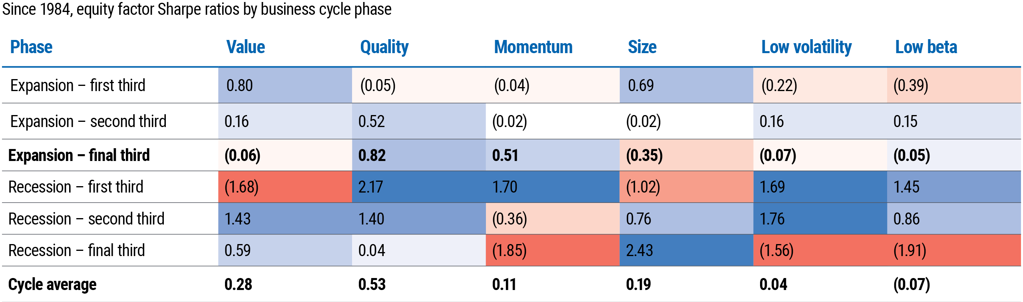Click the Size column header
Viewport: 1023px width, 302px height.
click(642, 47)
